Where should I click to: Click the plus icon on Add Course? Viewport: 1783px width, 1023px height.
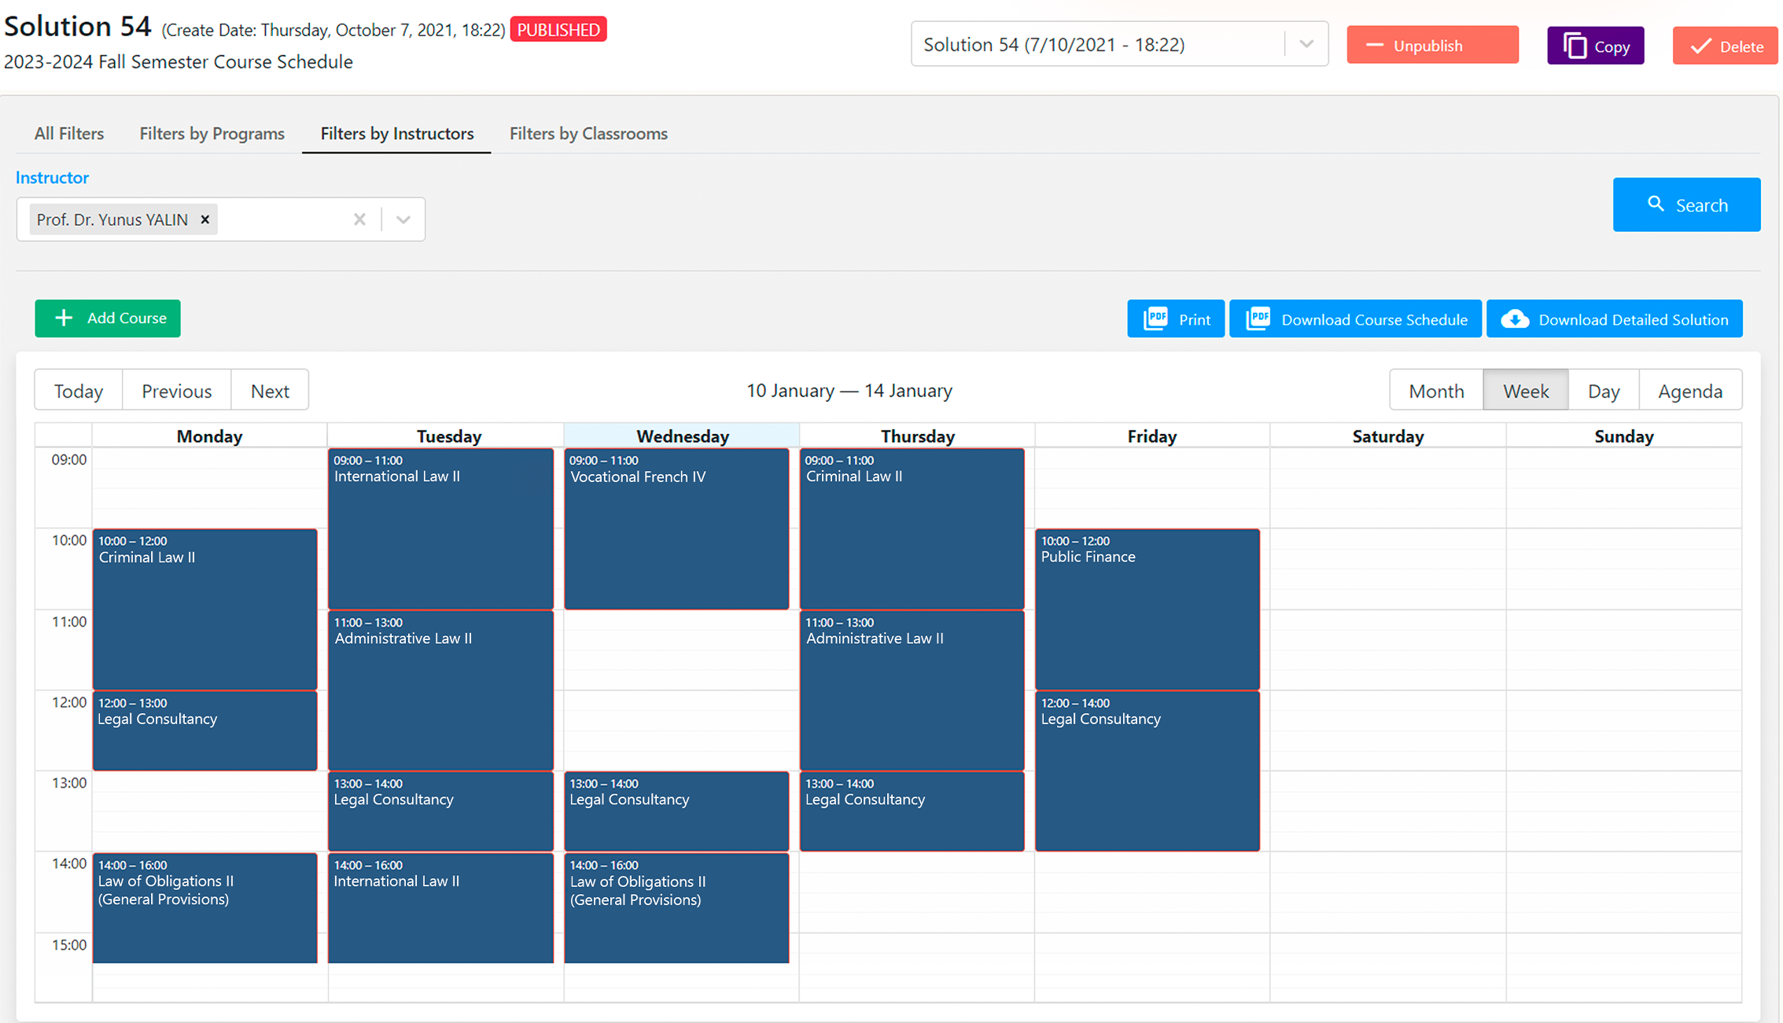64,318
